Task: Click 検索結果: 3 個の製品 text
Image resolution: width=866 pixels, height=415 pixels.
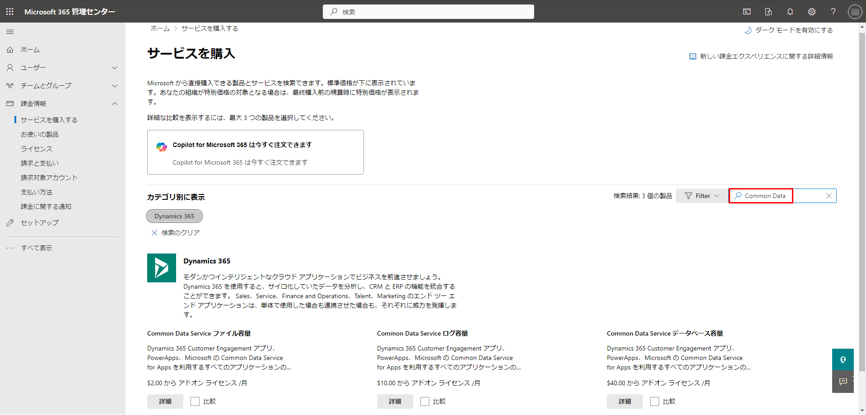Action: click(643, 196)
